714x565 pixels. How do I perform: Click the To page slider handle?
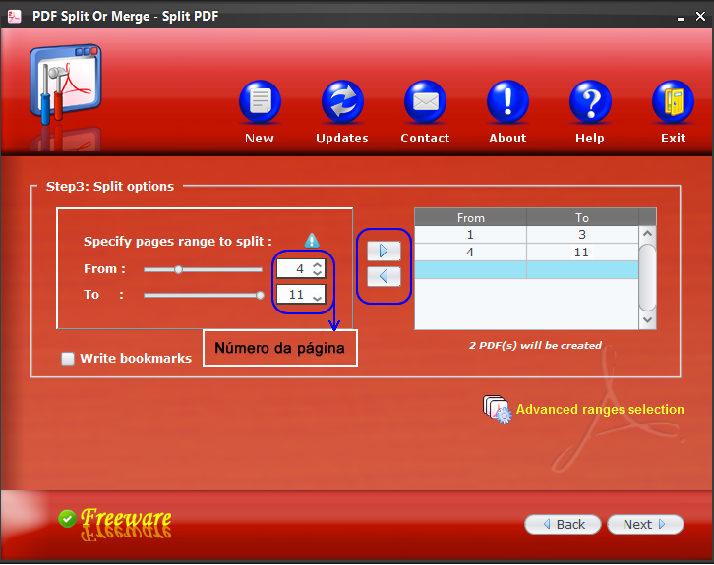pyautogui.click(x=260, y=294)
